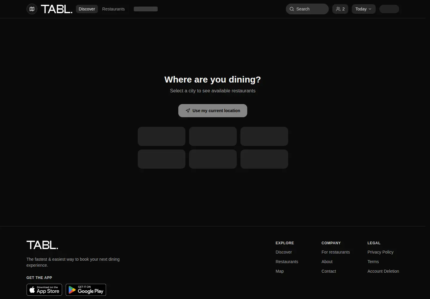
Task: Visit the For restaurants link
Action: tap(336, 252)
